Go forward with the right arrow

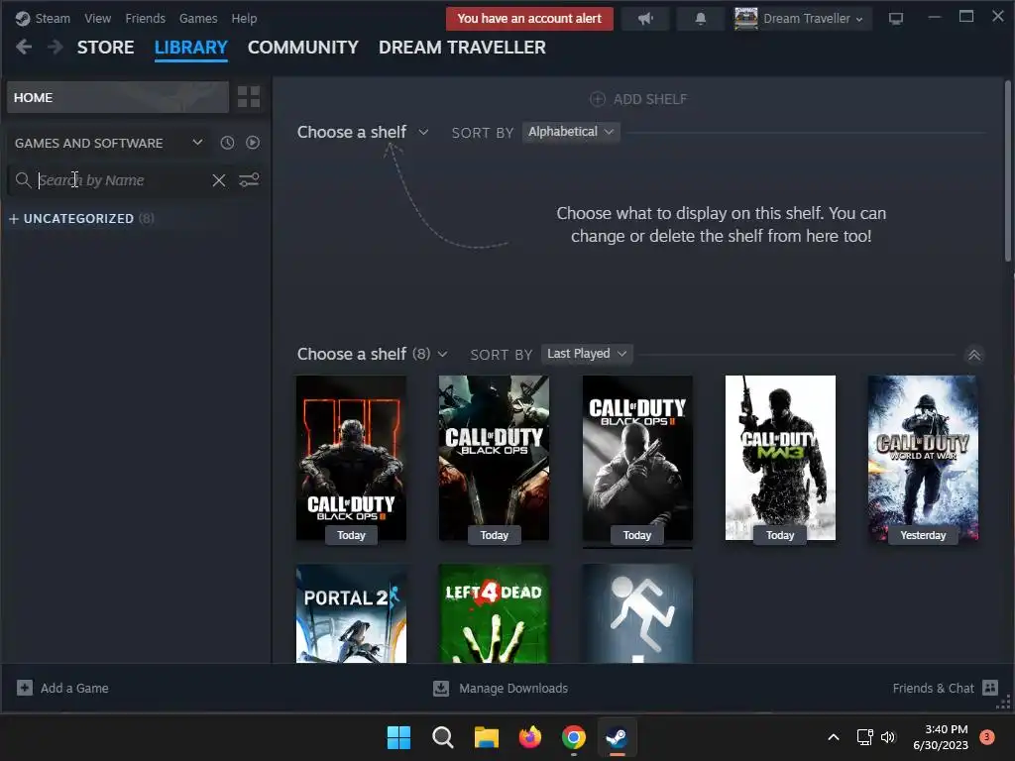[x=56, y=47]
